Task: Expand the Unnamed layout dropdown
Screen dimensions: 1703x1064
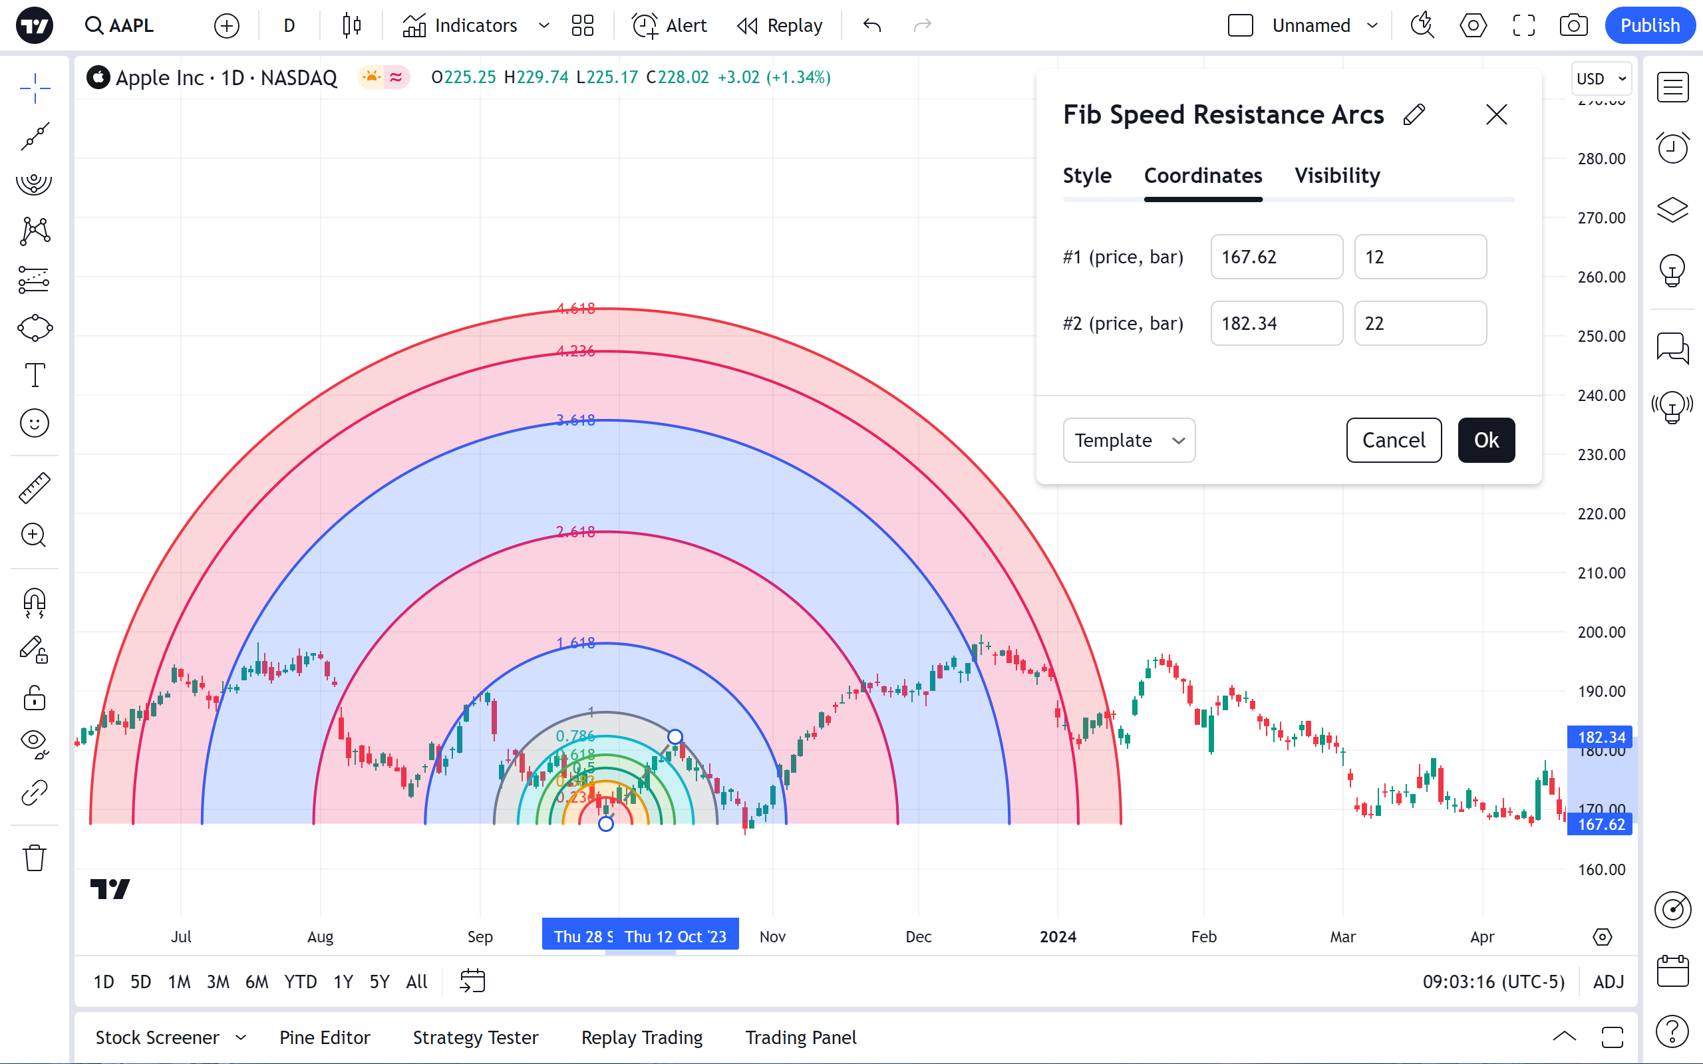Action: click(1372, 26)
